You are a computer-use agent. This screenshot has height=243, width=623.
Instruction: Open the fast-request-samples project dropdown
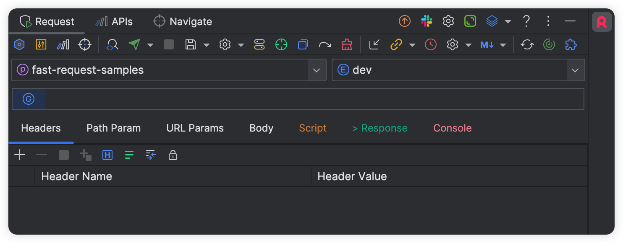pyautogui.click(x=317, y=70)
